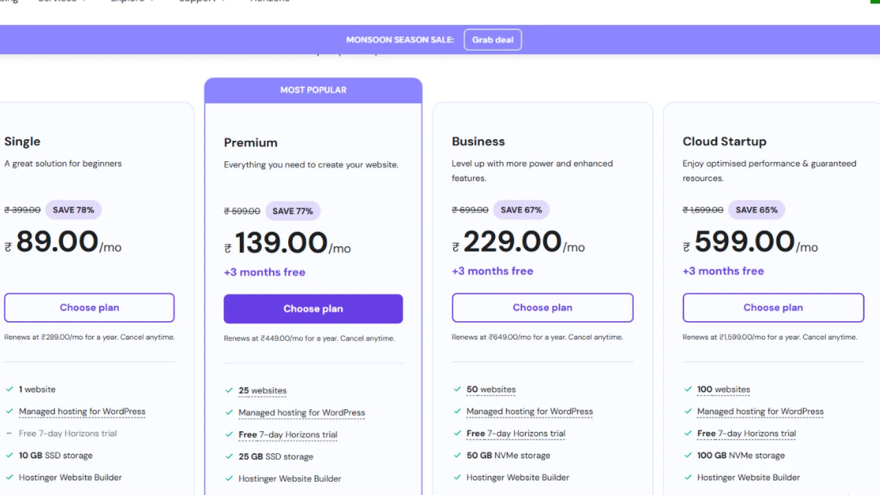Image resolution: width=880 pixels, height=495 pixels.
Task: Click 'MONSOON SEASON SALE:' banner text
Action: (x=400, y=40)
